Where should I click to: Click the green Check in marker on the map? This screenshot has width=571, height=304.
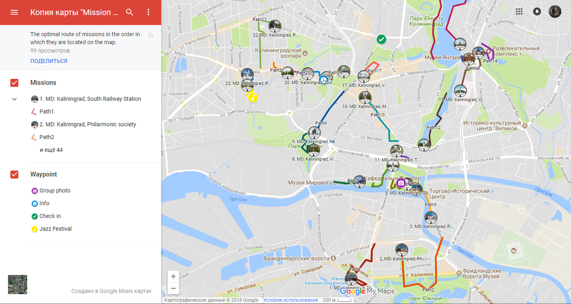click(381, 39)
